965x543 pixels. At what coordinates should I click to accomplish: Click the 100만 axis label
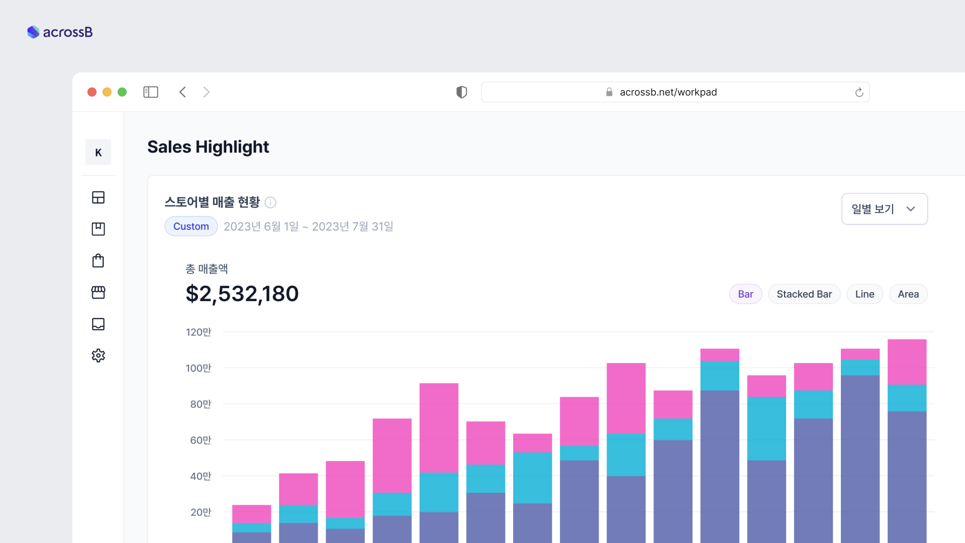(199, 368)
